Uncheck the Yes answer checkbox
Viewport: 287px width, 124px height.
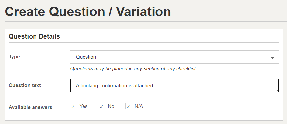pos(73,106)
